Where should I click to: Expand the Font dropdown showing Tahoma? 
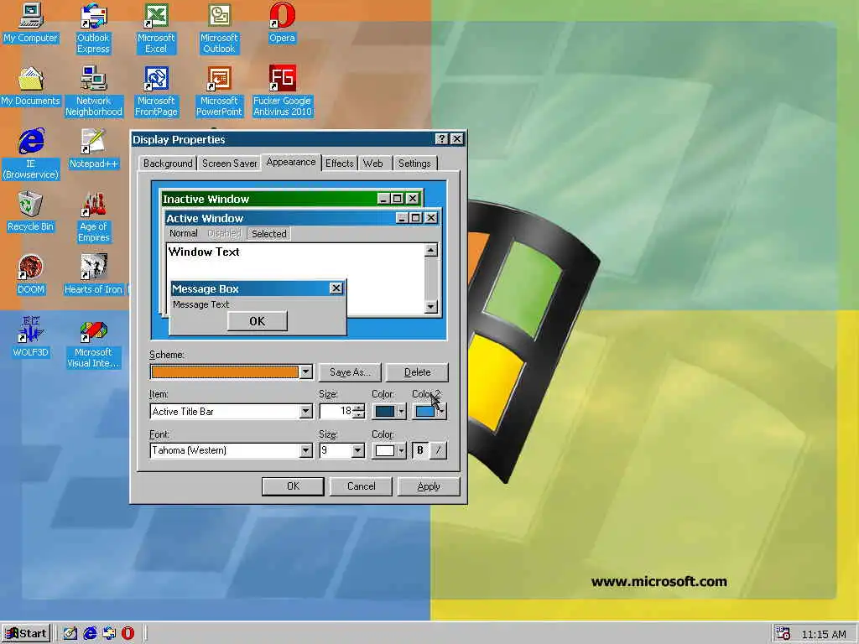(x=305, y=450)
